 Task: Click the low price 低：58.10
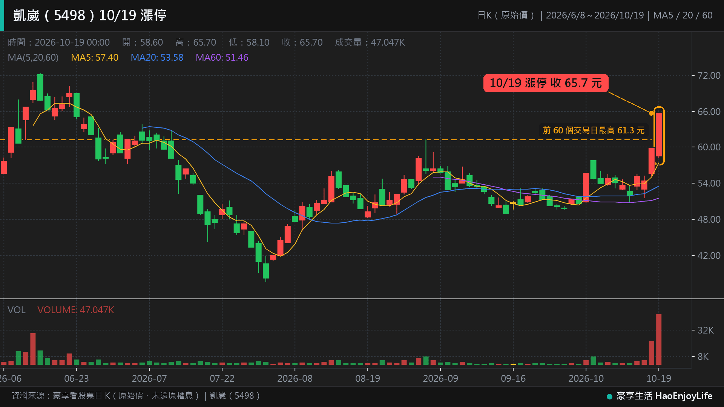(x=249, y=42)
